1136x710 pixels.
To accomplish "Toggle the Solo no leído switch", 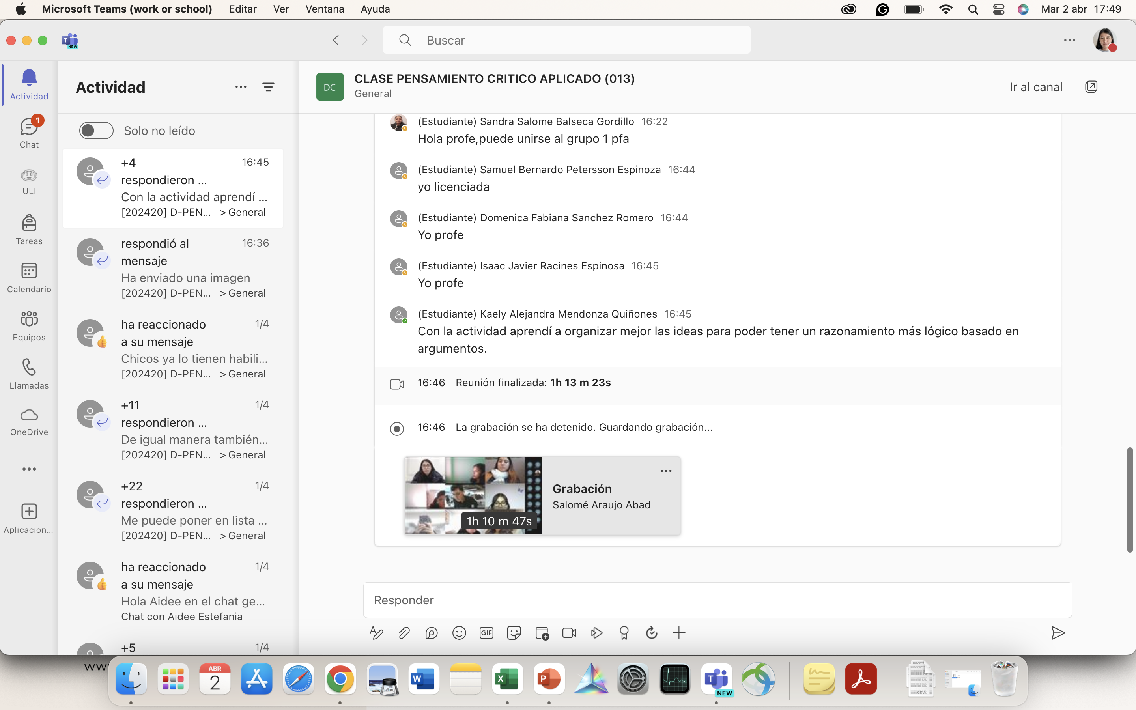I will tap(96, 131).
